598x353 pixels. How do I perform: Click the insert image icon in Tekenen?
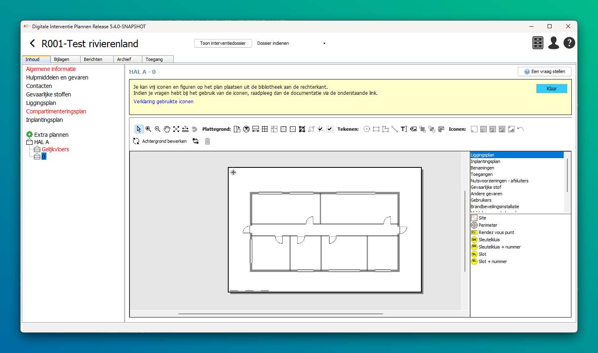click(x=413, y=129)
